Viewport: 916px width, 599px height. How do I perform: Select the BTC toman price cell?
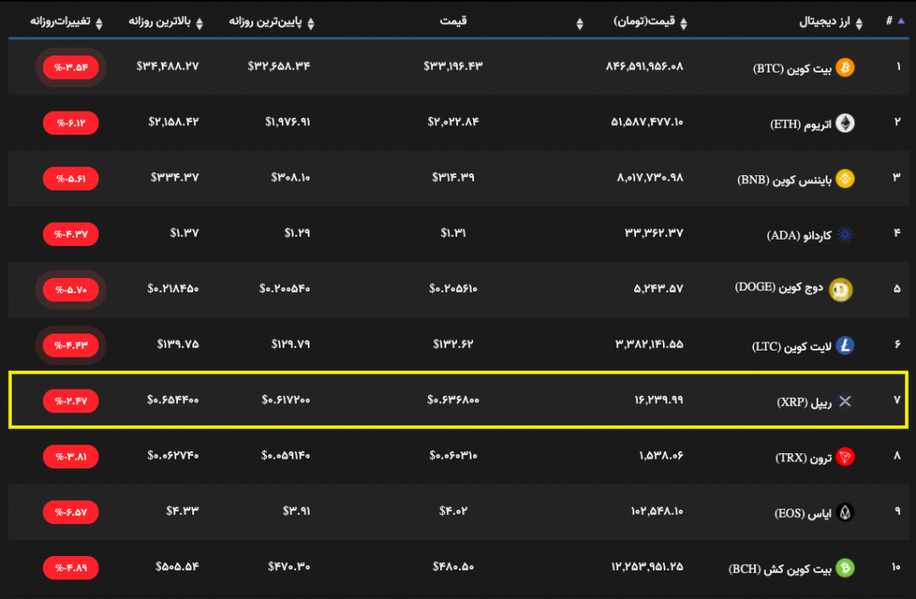644,66
